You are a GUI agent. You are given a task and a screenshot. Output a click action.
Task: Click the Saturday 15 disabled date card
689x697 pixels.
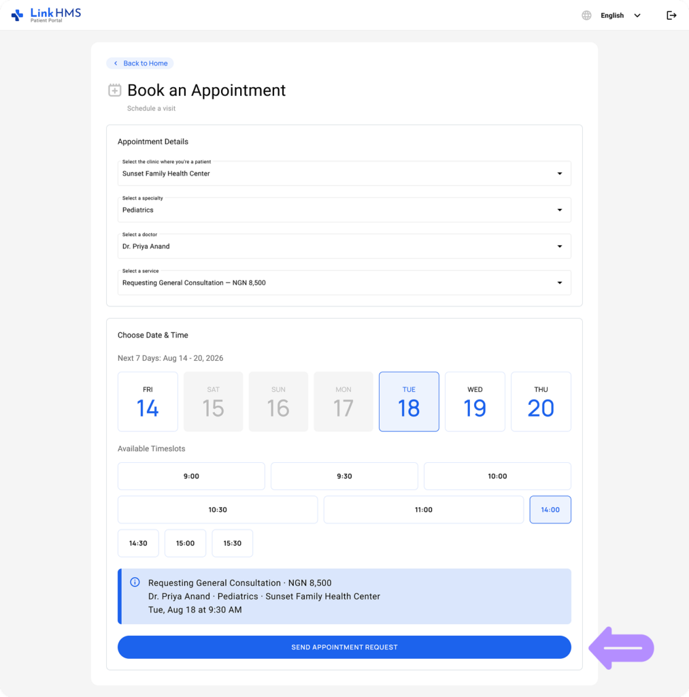(214, 402)
